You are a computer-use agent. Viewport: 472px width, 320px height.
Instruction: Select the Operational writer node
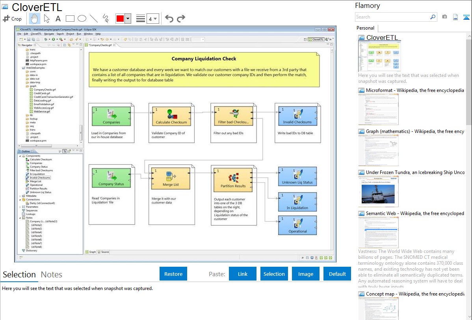pyautogui.click(x=297, y=225)
